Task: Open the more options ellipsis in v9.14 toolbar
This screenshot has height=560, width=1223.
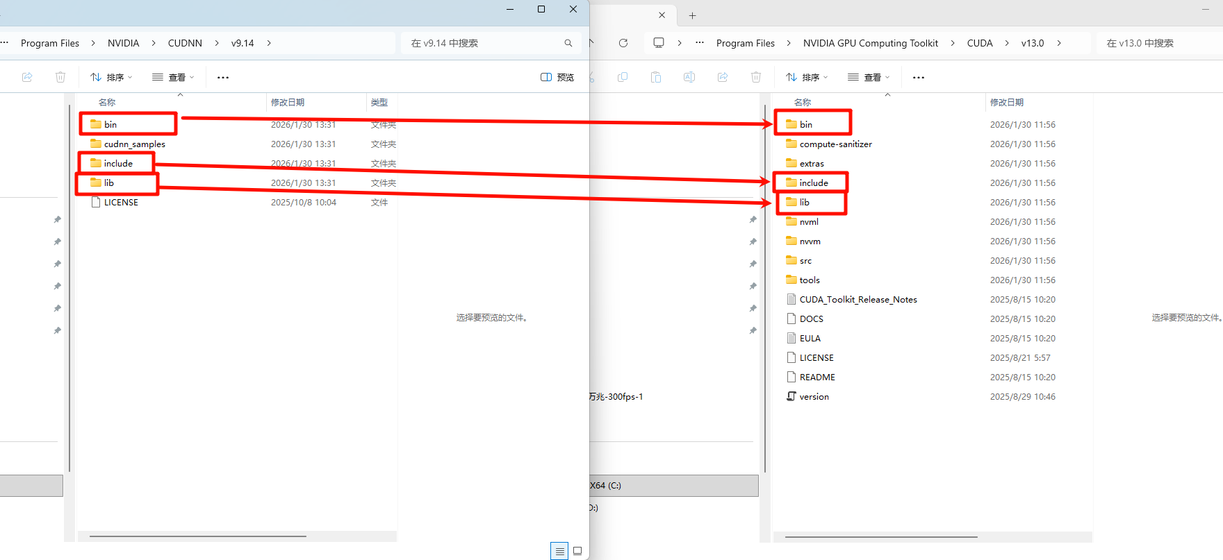Action: (x=223, y=77)
